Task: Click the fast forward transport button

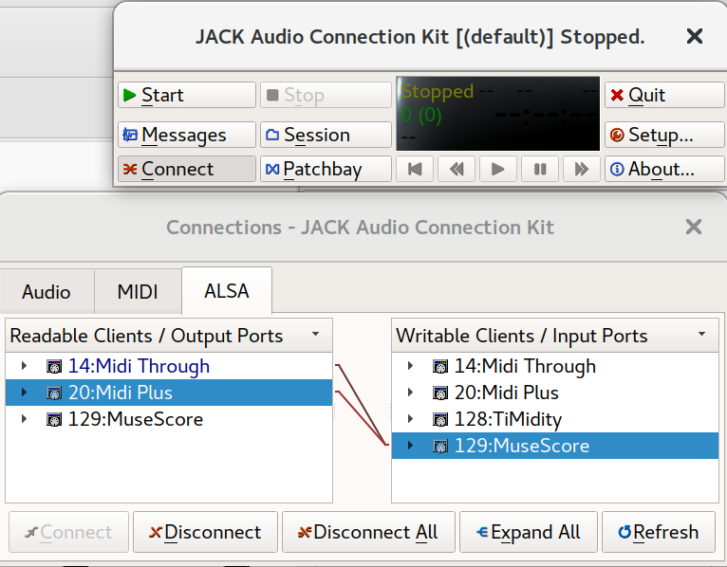Action: (582, 169)
